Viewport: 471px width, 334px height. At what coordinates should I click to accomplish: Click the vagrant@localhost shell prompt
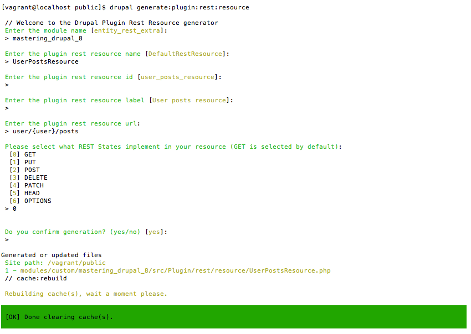coord(54,7)
